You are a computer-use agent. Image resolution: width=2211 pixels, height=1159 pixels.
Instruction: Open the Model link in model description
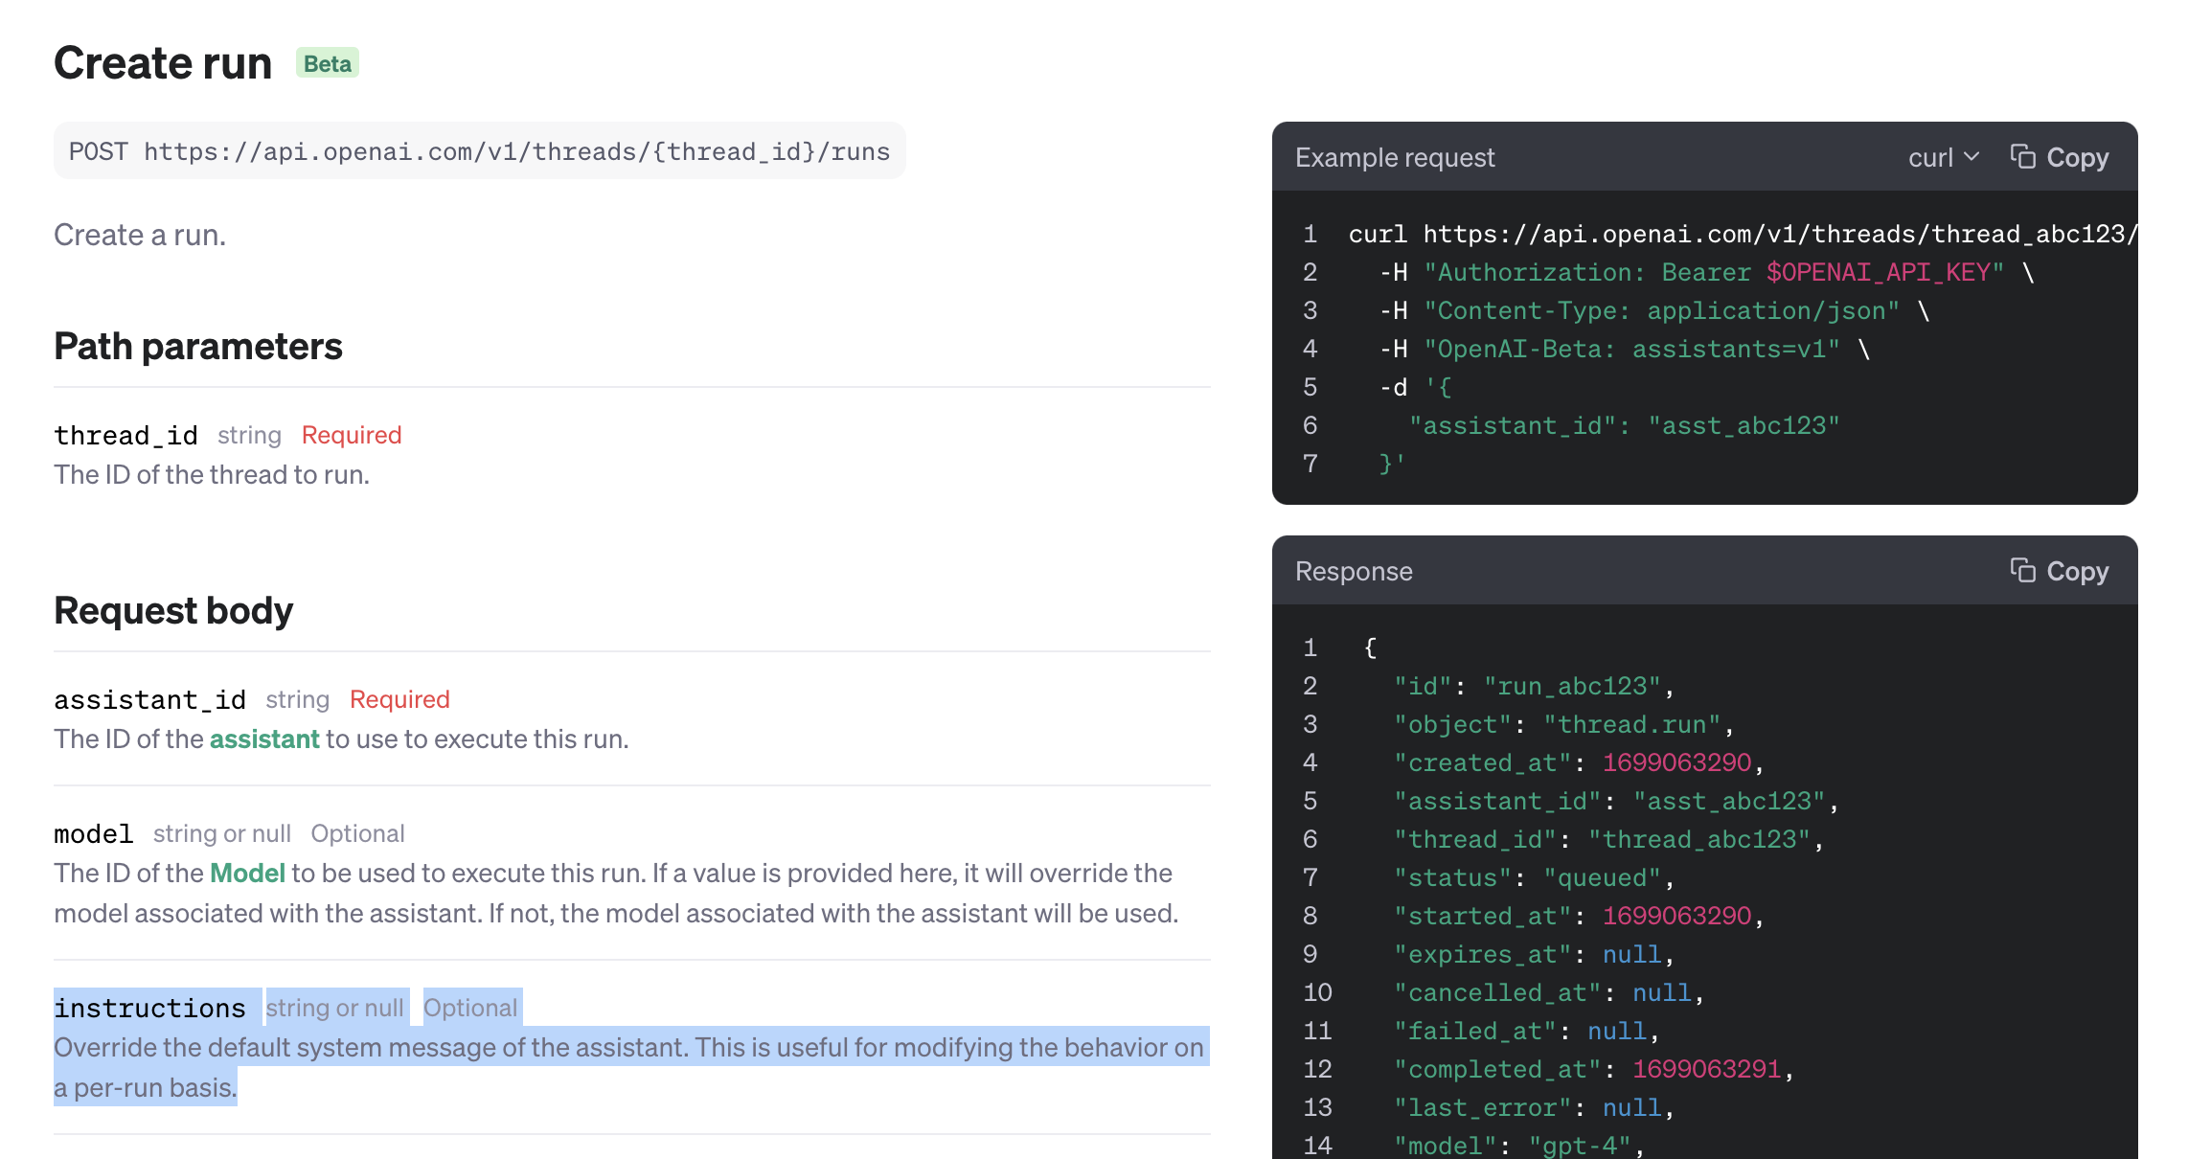click(247, 874)
